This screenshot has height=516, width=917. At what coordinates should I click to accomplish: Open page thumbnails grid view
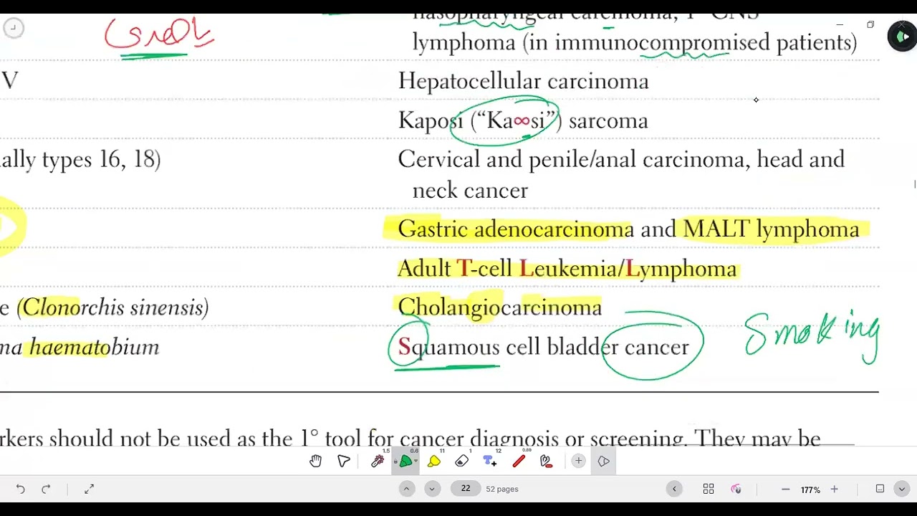[709, 489]
